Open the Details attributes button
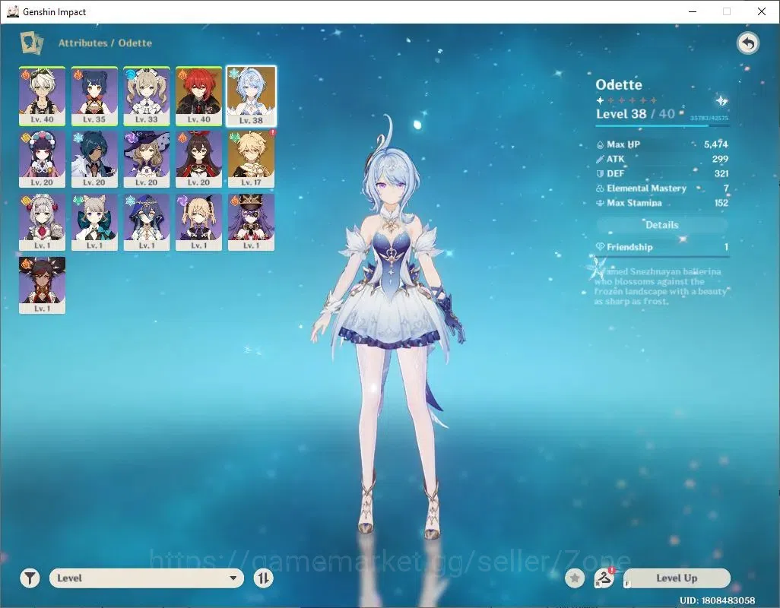The width and height of the screenshot is (780, 608). pyautogui.click(x=662, y=225)
